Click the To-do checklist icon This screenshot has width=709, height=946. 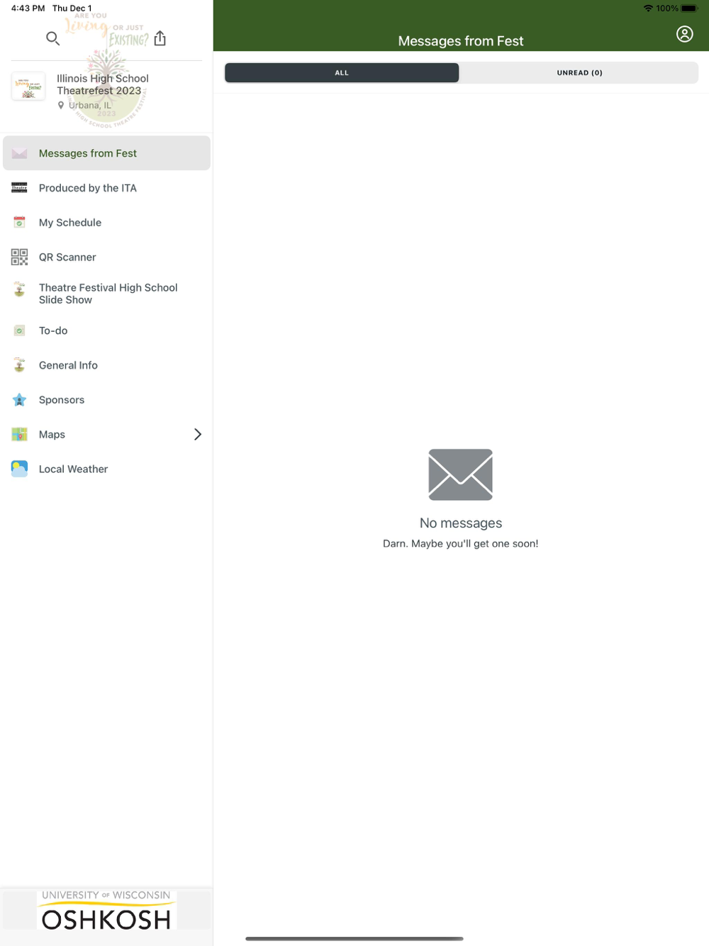[19, 330]
